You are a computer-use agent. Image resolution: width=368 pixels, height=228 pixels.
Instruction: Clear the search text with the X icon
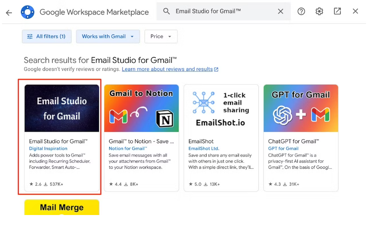(280, 11)
